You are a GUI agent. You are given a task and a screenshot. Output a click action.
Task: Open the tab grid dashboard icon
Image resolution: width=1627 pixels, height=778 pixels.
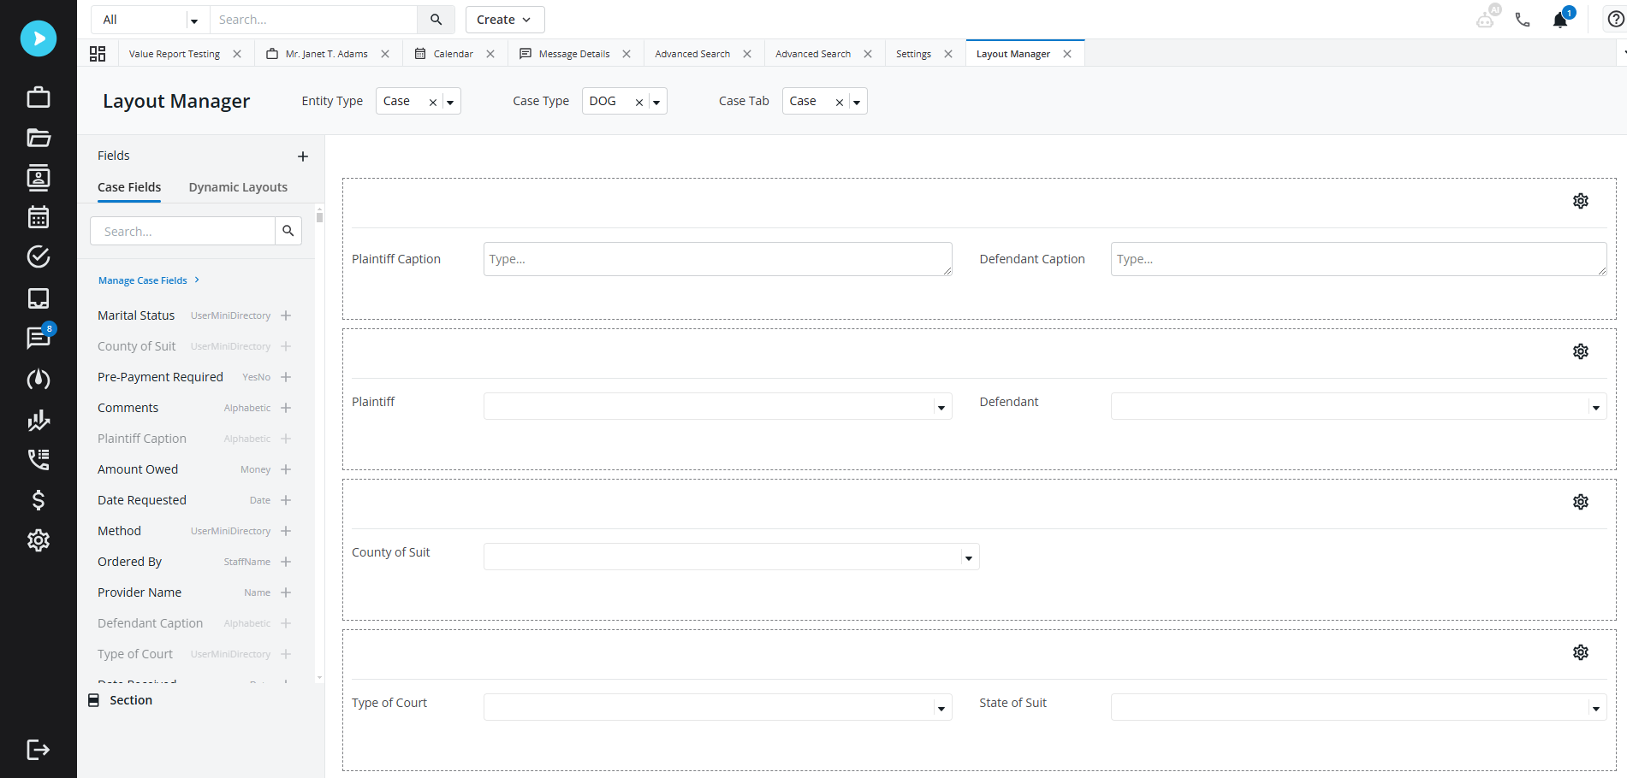[x=98, y=54]
